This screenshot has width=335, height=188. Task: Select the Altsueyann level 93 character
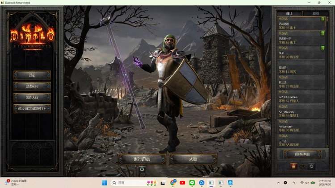(301, 126)
